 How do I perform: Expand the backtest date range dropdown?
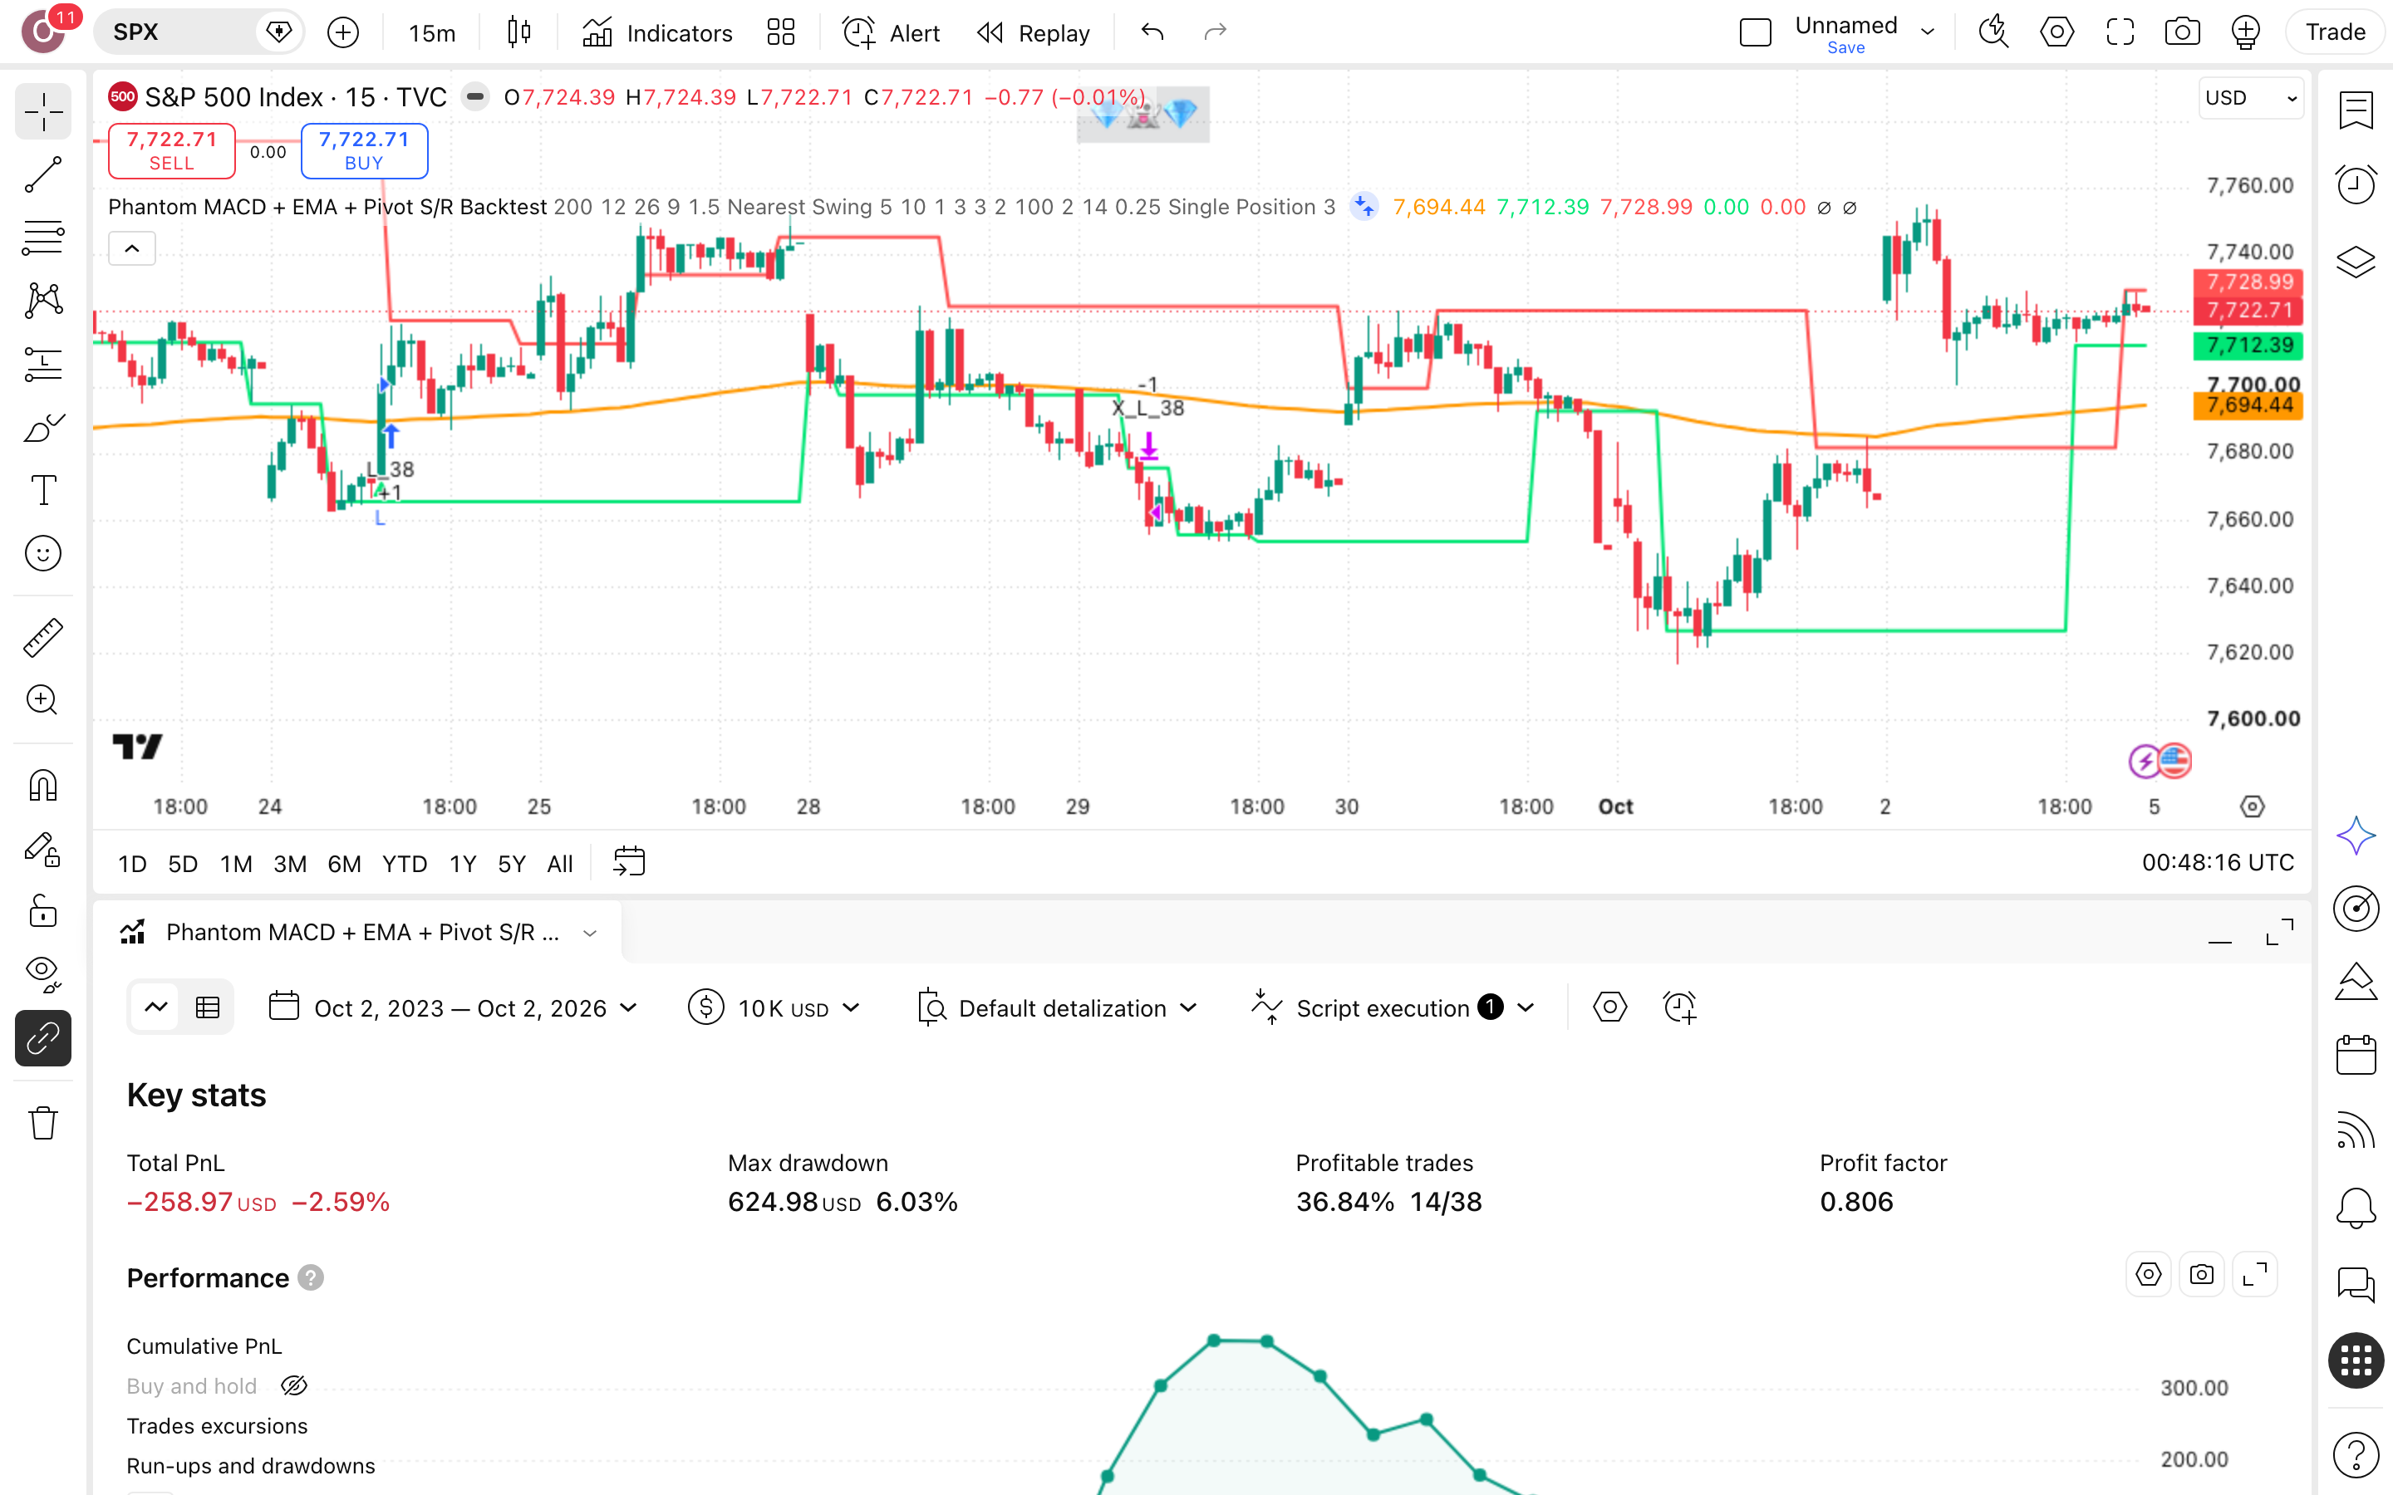click(x=454, y=1007)
